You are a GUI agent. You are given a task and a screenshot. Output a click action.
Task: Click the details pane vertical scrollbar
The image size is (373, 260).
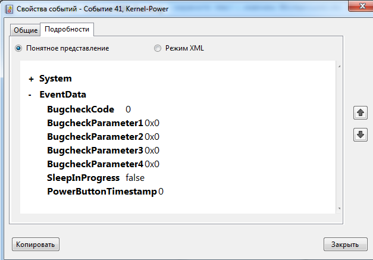pyautogui.click(x=338, y=137)
